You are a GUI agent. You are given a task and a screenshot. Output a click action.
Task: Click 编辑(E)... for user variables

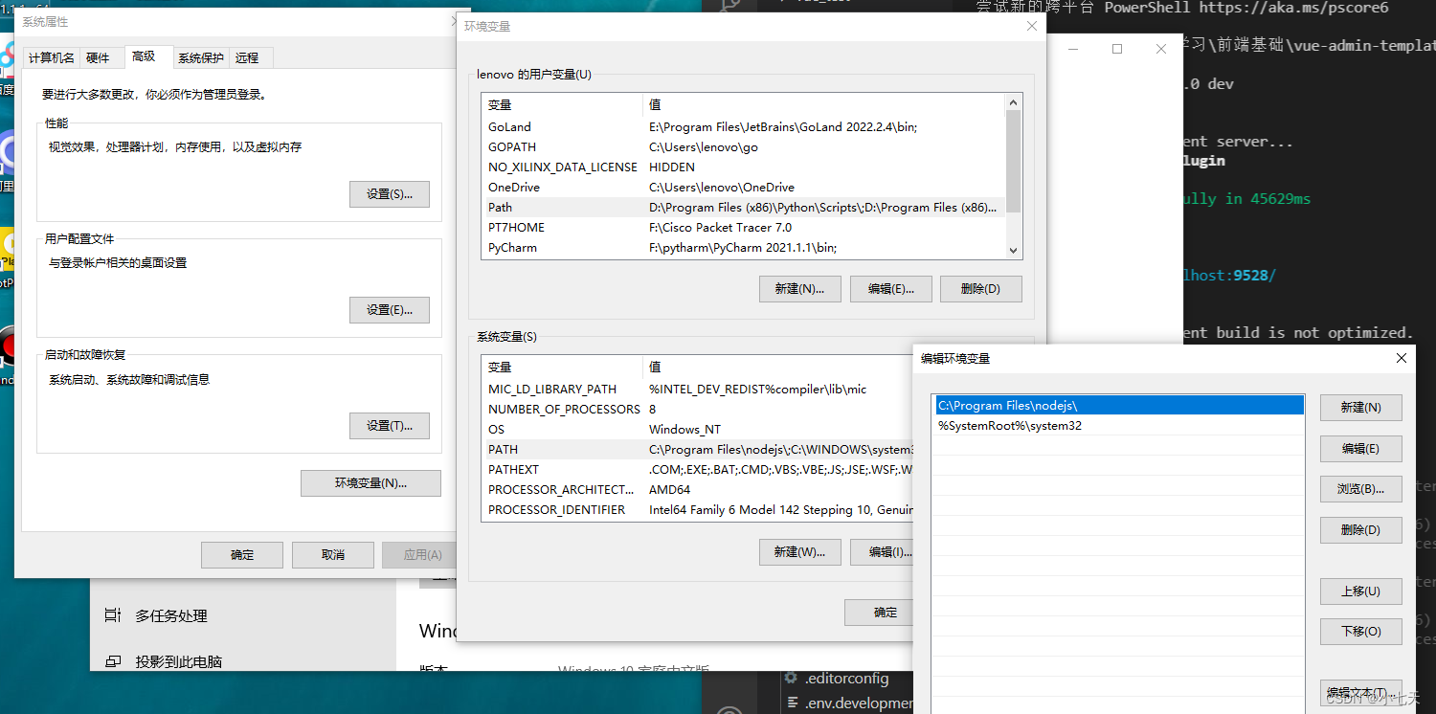891,289
